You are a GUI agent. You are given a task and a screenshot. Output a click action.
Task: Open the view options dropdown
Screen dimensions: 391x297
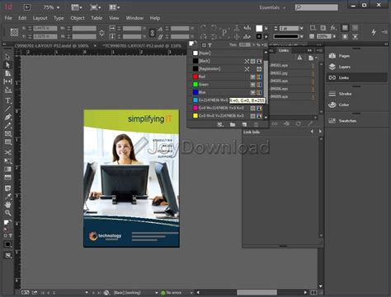[77, 7]
